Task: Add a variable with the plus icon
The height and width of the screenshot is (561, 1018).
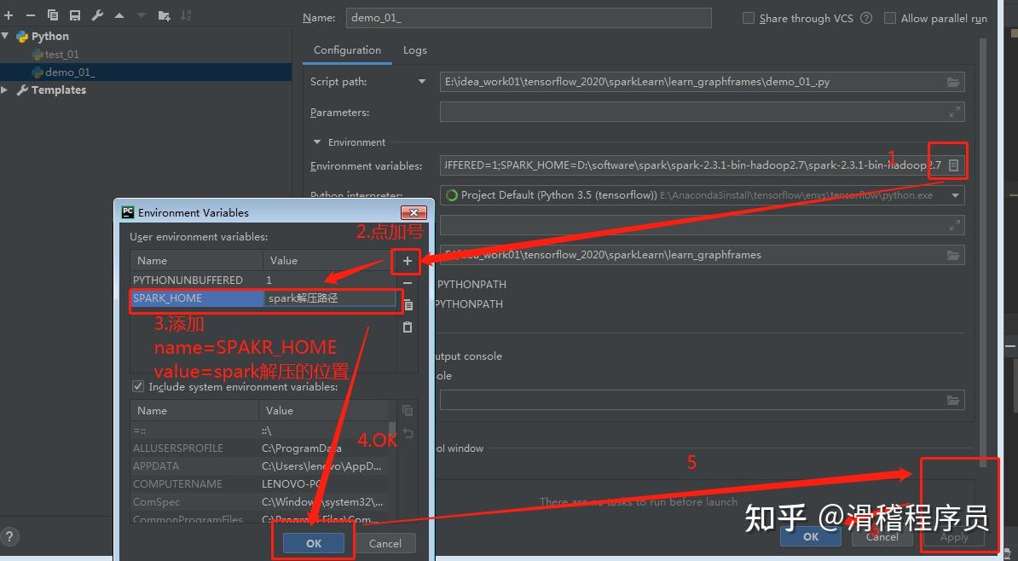Action: click(x=406, y=261)
